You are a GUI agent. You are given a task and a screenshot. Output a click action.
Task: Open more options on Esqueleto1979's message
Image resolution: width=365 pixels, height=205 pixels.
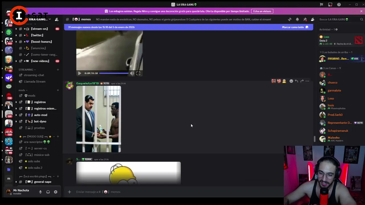[x=307, y=81]
